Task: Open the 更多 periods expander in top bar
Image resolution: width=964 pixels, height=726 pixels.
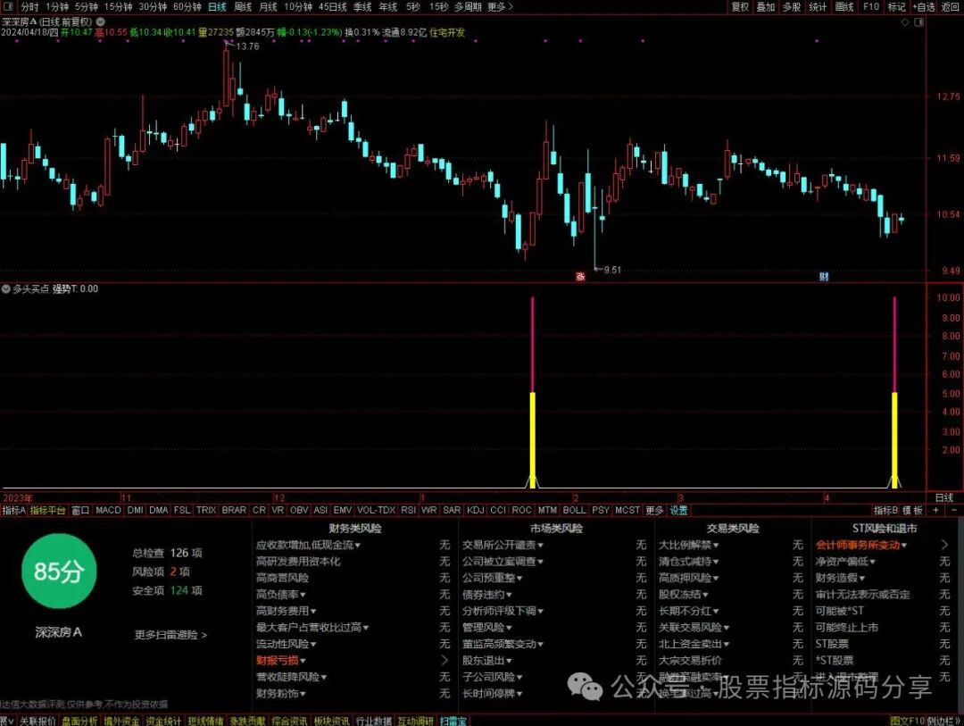Action: tap(500, 7)
